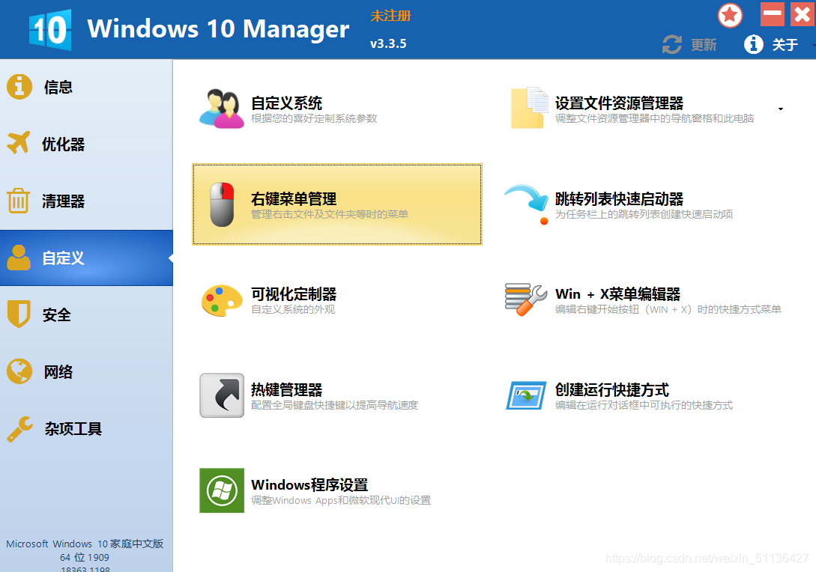Click the 关于 info circle icon
The height and width of the screenshot is (572, 816).
tap(754, 44)
